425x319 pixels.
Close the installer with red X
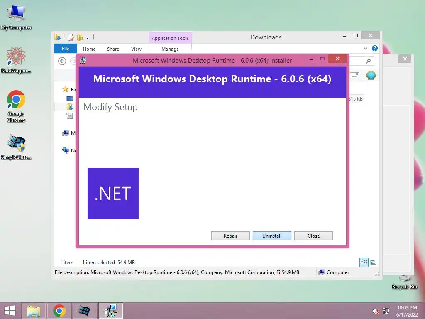point(337,59)
